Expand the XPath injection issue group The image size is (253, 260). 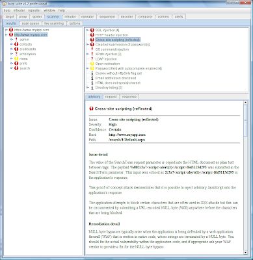click(87, 54)
